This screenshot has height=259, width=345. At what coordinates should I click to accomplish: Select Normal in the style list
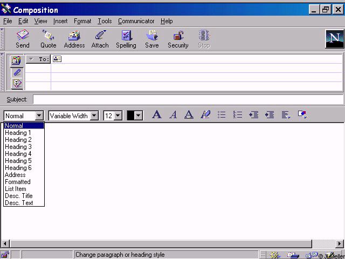[x=24, y=126]
